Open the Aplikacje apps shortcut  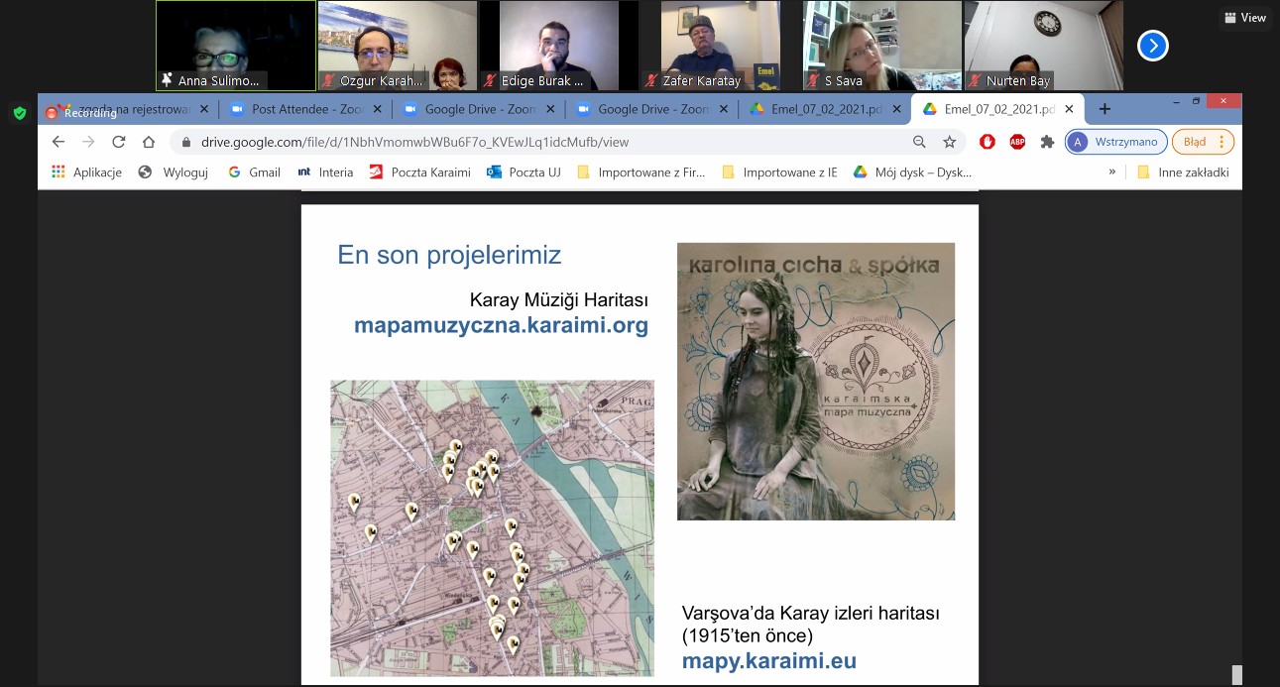(x=86, y=172)
